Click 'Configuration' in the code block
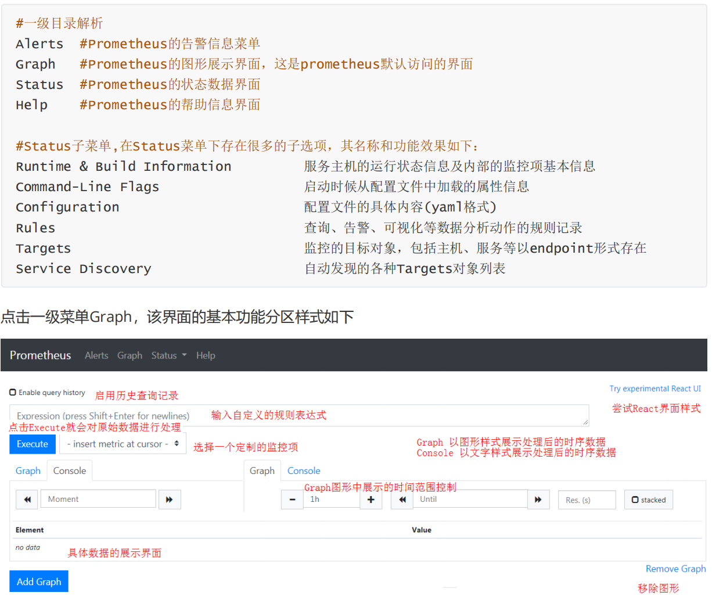This screenshot has height=596, width=712. coord(67,207)
